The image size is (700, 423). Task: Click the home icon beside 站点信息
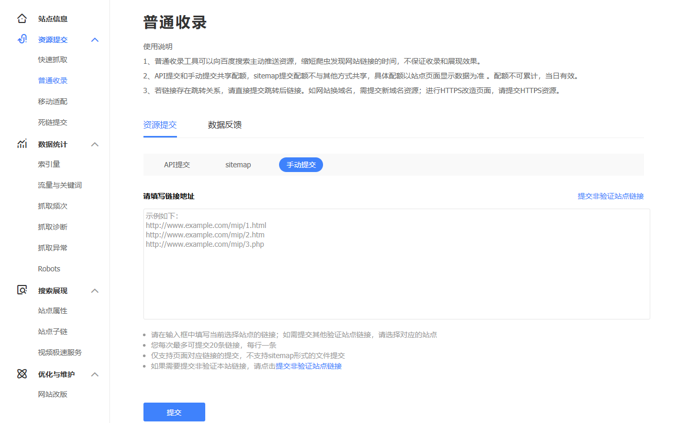(x=22, y=19)
